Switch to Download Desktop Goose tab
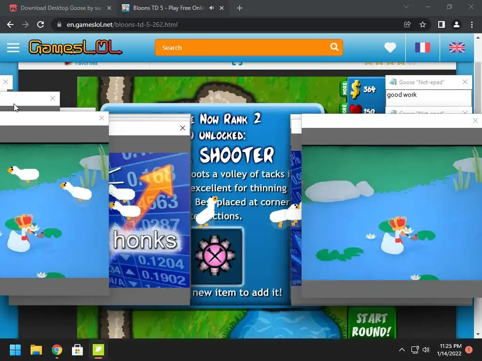482x361 pixels. (61, 8)
